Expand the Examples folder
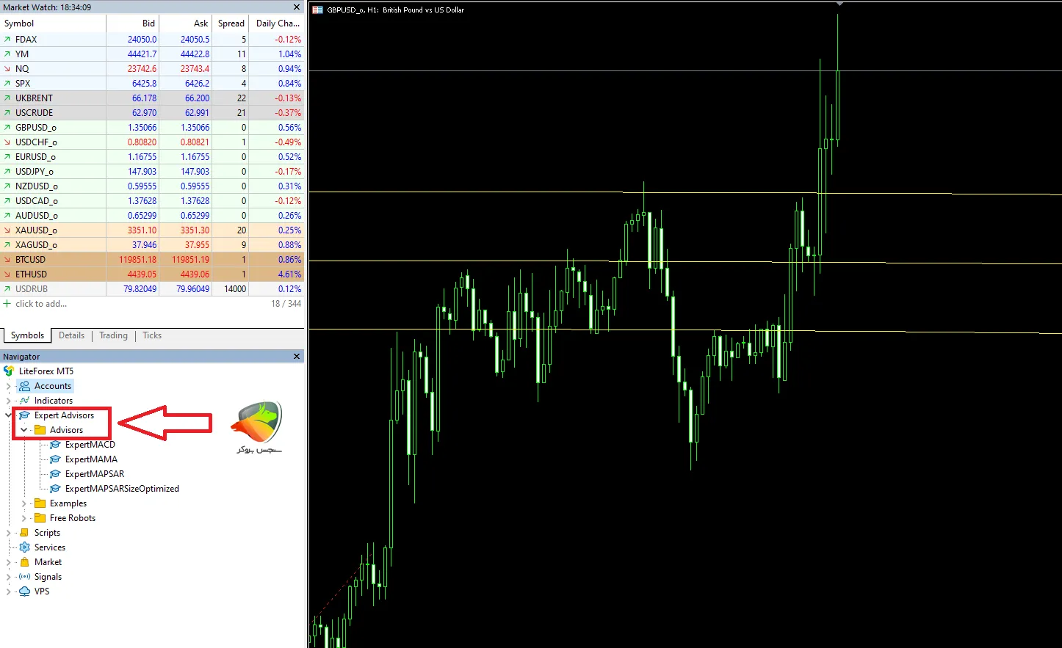Image resolution: width=1062 pixels, height=648 pixels. click(x=24, y=503)
